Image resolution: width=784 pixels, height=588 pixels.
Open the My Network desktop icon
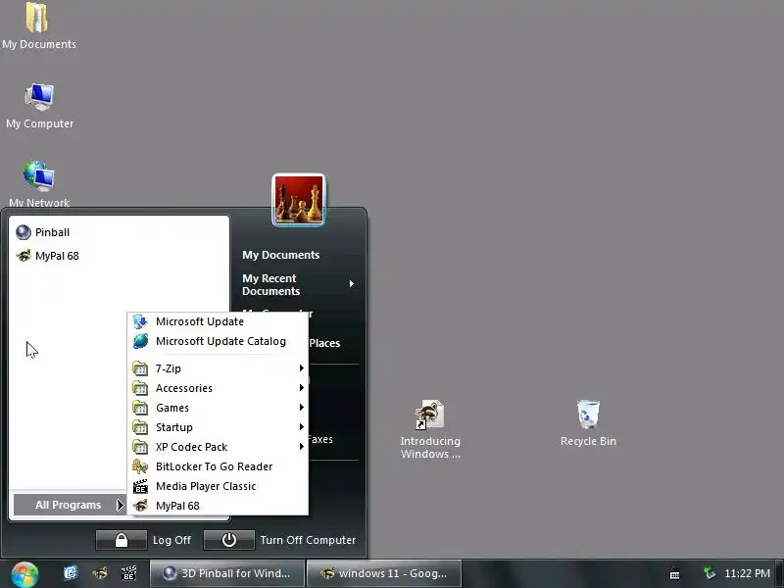[x=38, y=176]
